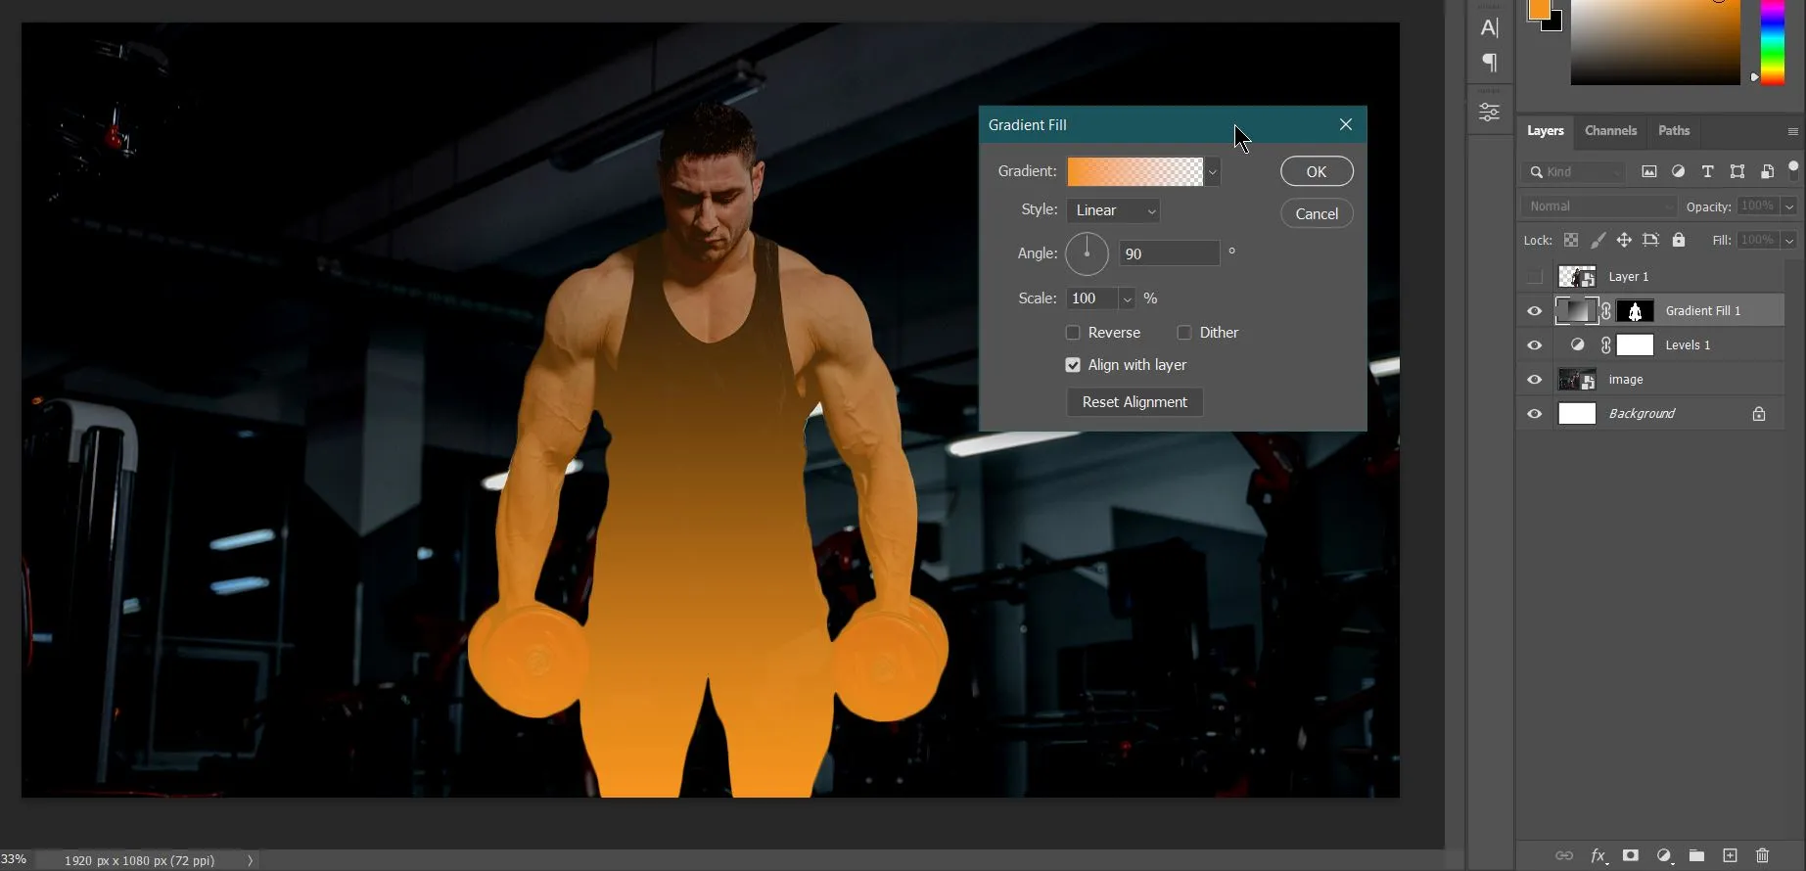This screenshot has height=871, width=1806.
Task: Switch to the Channels tab
Action: (1610, 130)
